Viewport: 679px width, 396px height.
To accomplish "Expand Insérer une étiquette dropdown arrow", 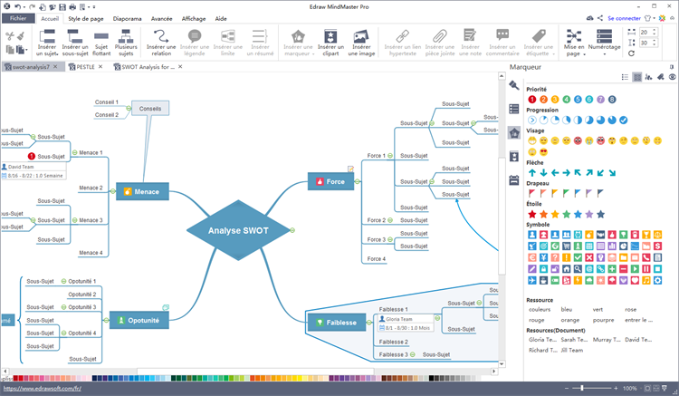I will tap(553, 54).
